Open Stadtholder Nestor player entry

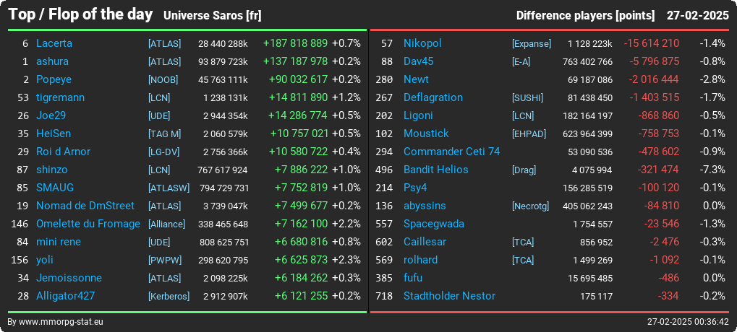click(449, 296)
